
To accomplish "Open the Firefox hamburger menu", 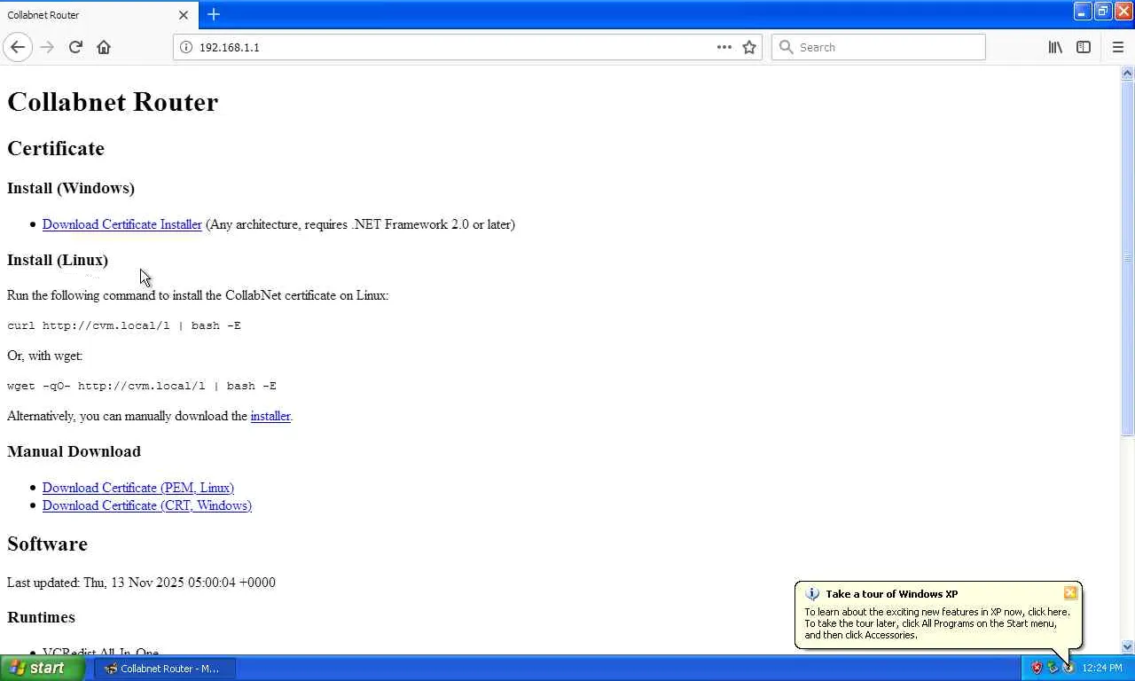I will pyautogui.click(x=1118, y=47).
